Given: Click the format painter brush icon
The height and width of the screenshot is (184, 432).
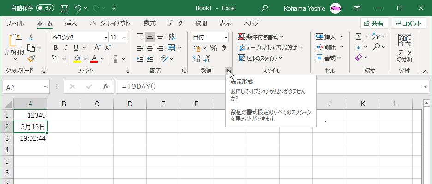Looking at the screenshot, I should [31, 58].
